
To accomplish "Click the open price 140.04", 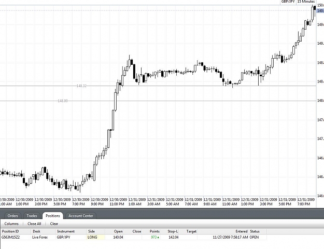I will (118, 237).
